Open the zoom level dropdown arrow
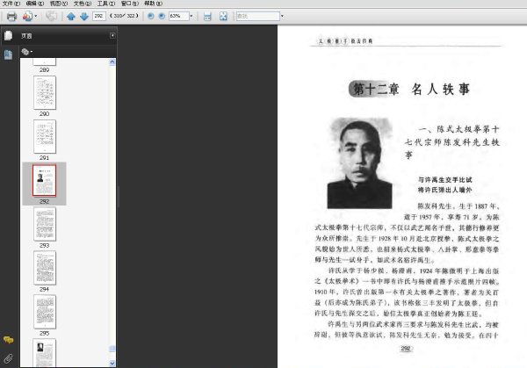The height and width of the screenshot is (368, 527). [191, 16]
